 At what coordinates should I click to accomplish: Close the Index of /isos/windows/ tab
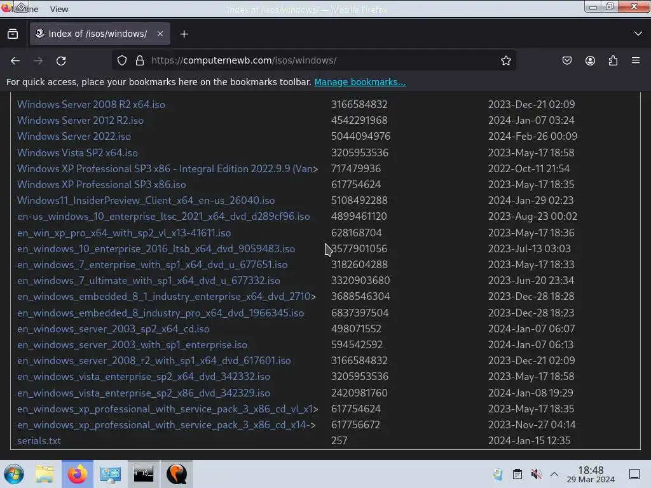(x=160, y=34)
